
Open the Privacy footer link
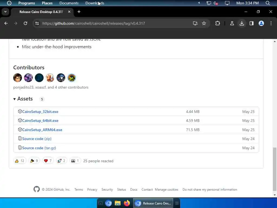(x=92, y=189)
